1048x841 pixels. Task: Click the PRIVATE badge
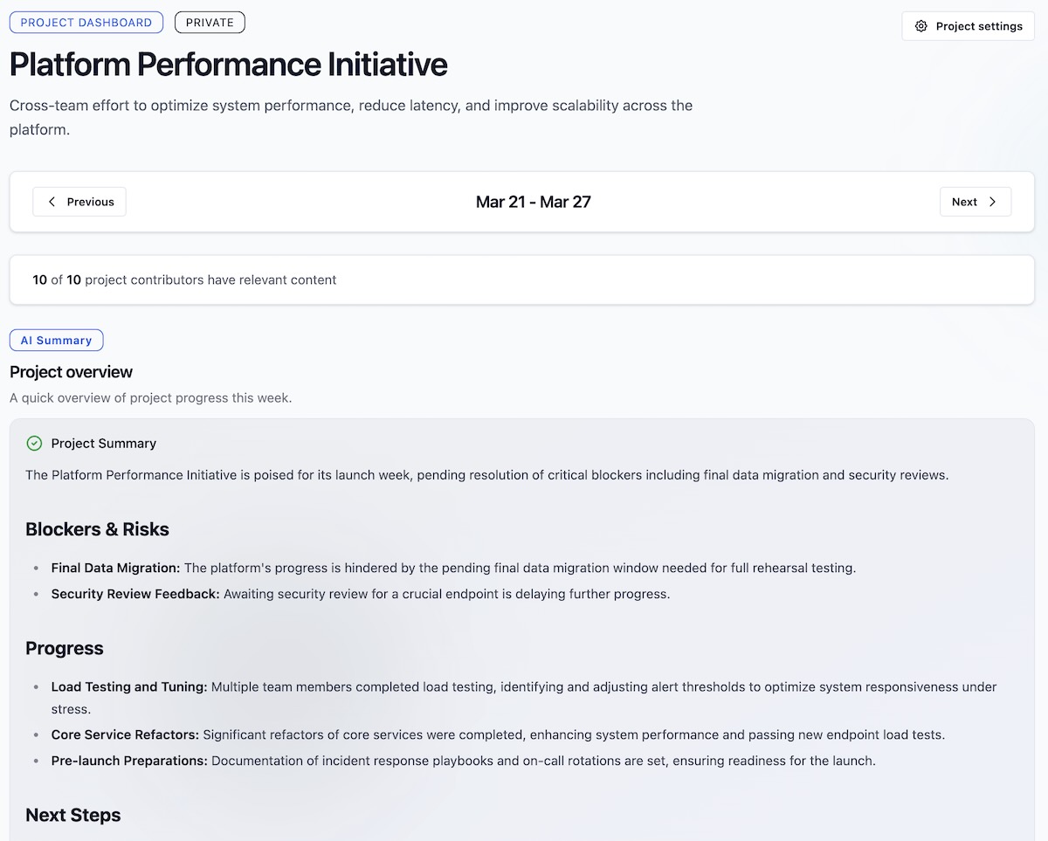(210, 23)
